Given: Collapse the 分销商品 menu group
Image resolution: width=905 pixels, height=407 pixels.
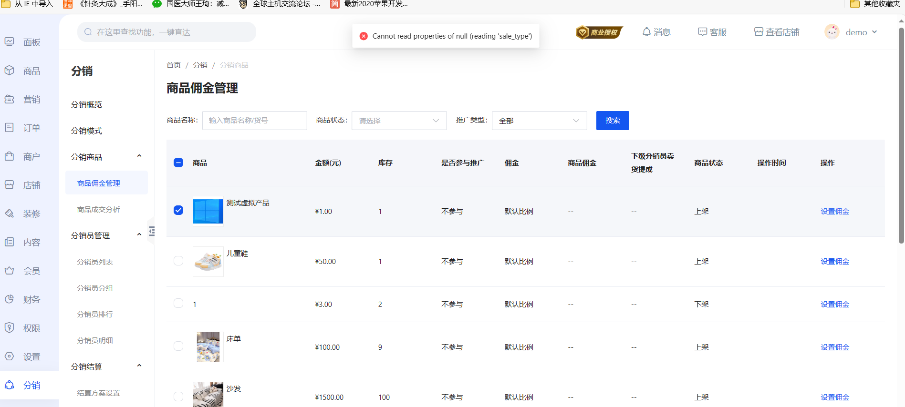Looking at the screenshot, I should (139, 156).
